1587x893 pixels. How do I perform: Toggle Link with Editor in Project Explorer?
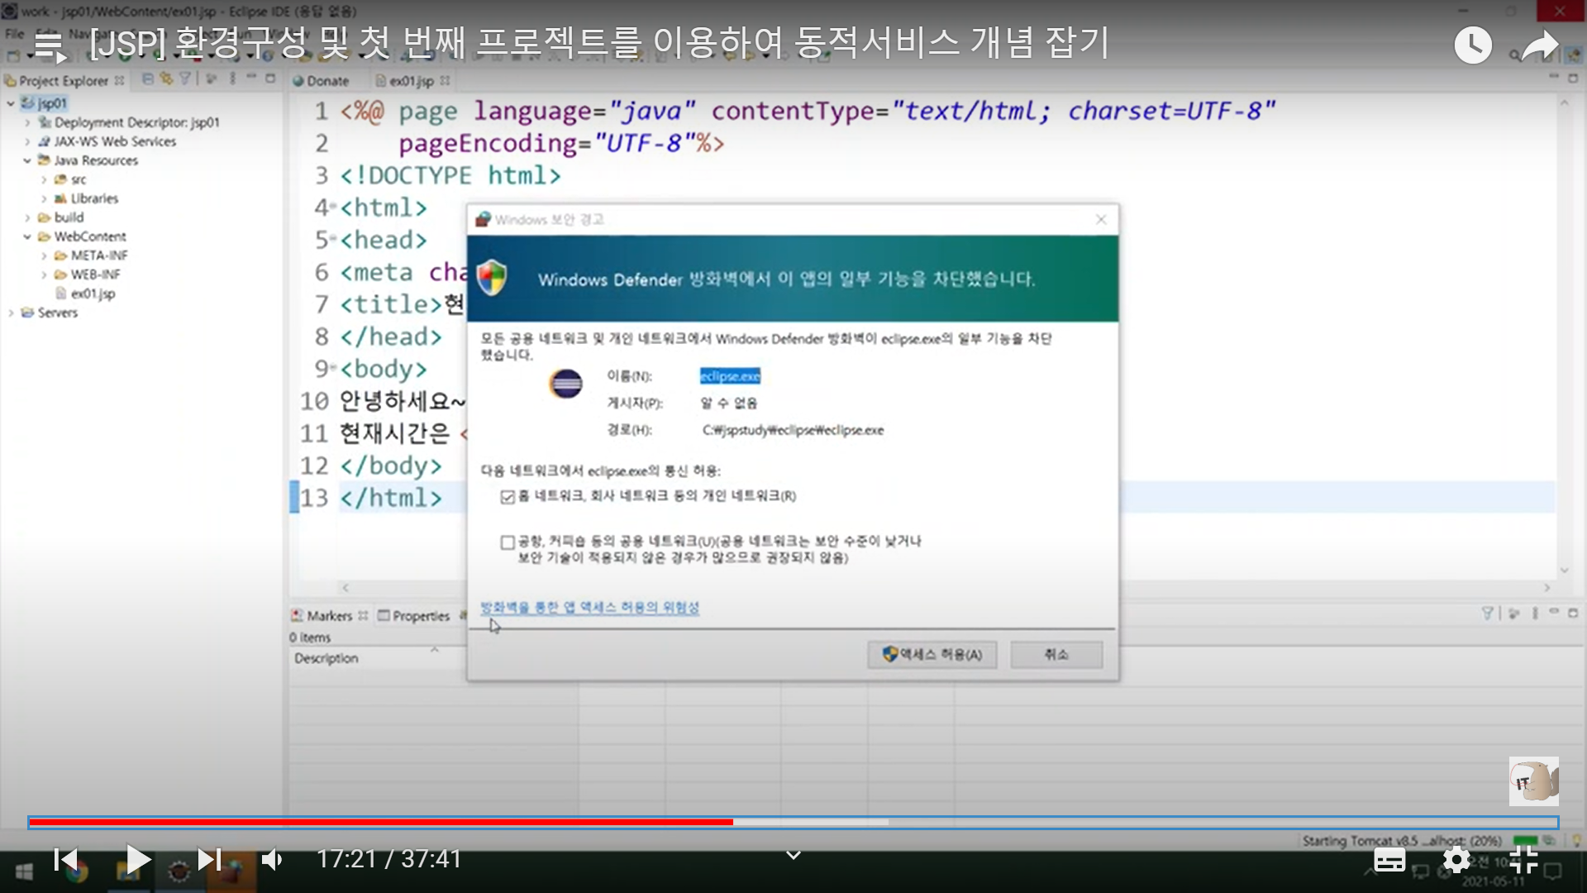pos(166,79)
